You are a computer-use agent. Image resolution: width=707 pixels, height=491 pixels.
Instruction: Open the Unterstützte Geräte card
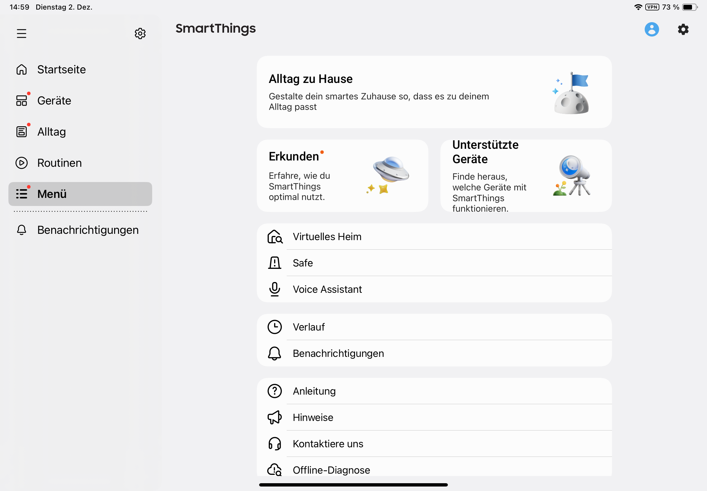pyautogui.click(x=526, y=176)
